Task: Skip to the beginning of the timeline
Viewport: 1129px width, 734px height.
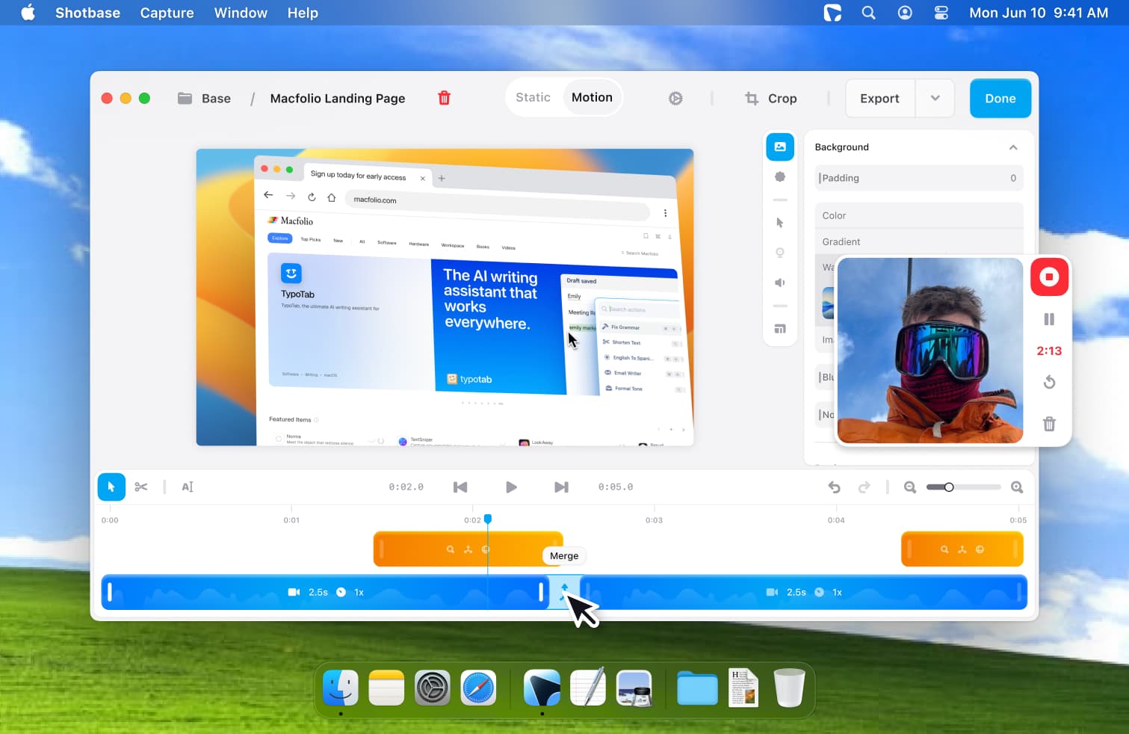Action: point(460,487)
